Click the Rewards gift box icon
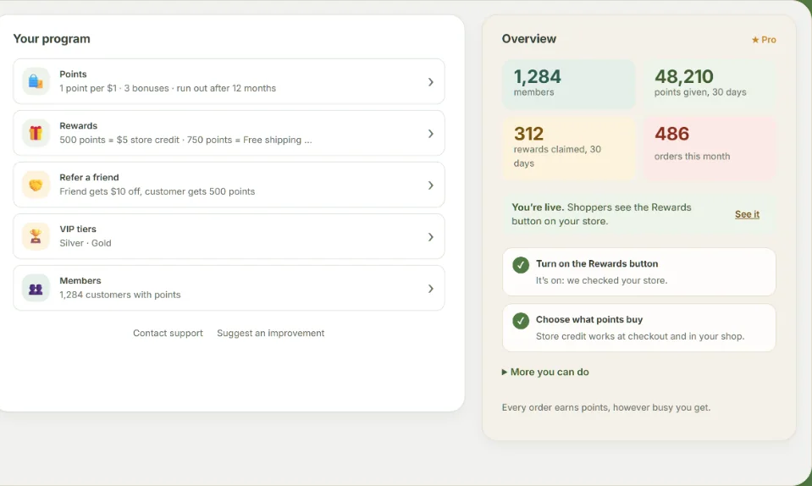Viewport: 812px width, 486px height. [36, 133]
